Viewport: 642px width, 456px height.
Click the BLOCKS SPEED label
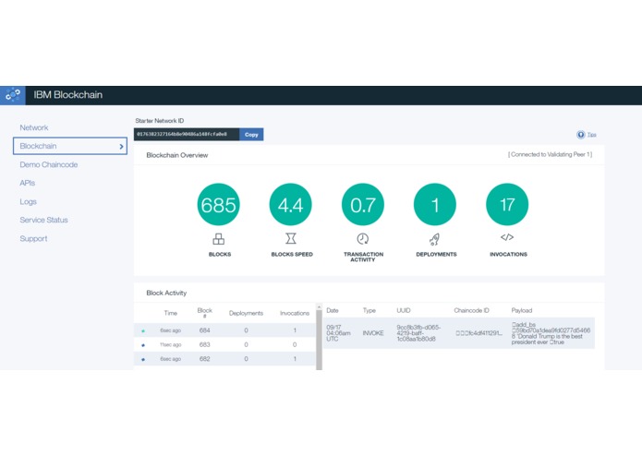(x=292, y=255)
